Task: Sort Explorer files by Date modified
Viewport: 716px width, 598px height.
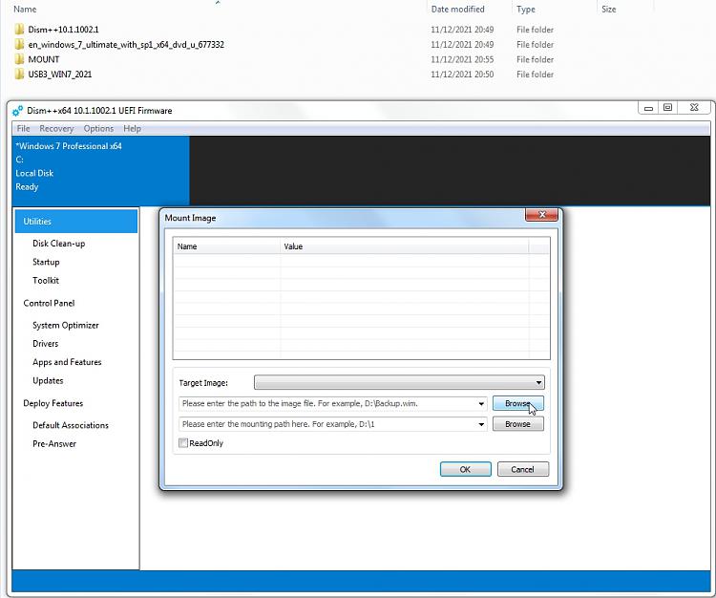Action: tap(457, 10)
